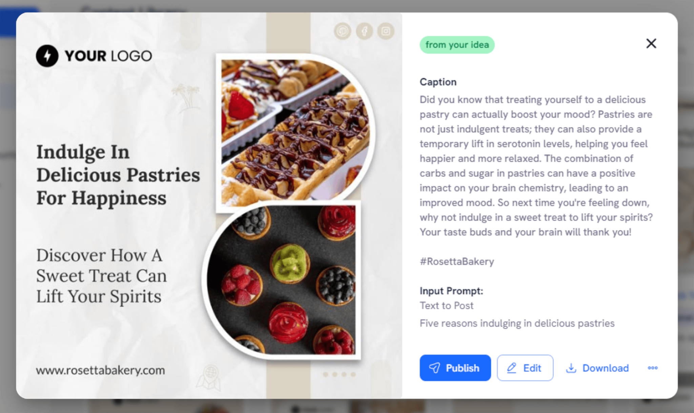Click the Publish button with send icon
The height and width of the screenshot is (413, 694).
(454, 368)
